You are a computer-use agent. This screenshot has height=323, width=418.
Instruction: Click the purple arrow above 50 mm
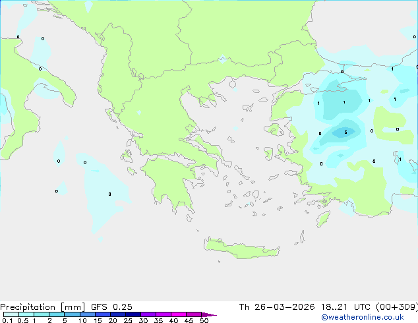coord(209,314)
